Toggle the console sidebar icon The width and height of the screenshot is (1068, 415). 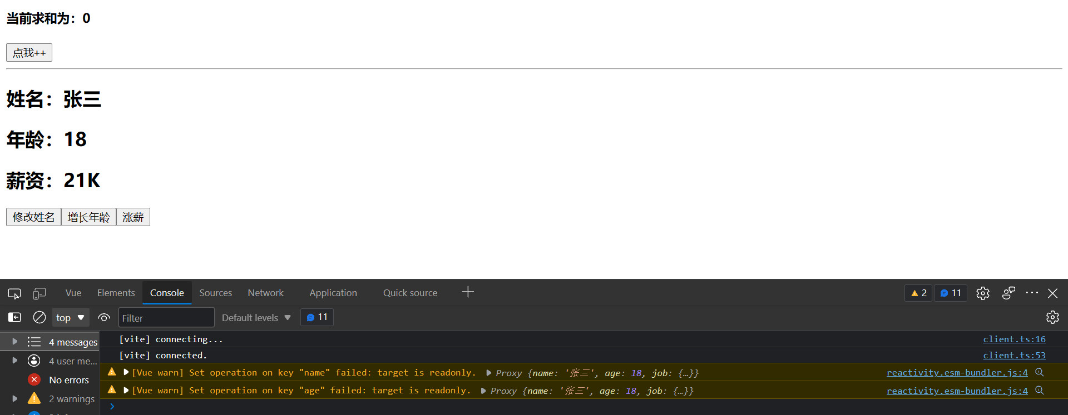click(x=14, y=317)
